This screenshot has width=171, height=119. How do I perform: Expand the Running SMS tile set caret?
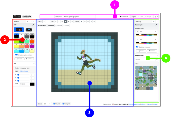(157, 55)
